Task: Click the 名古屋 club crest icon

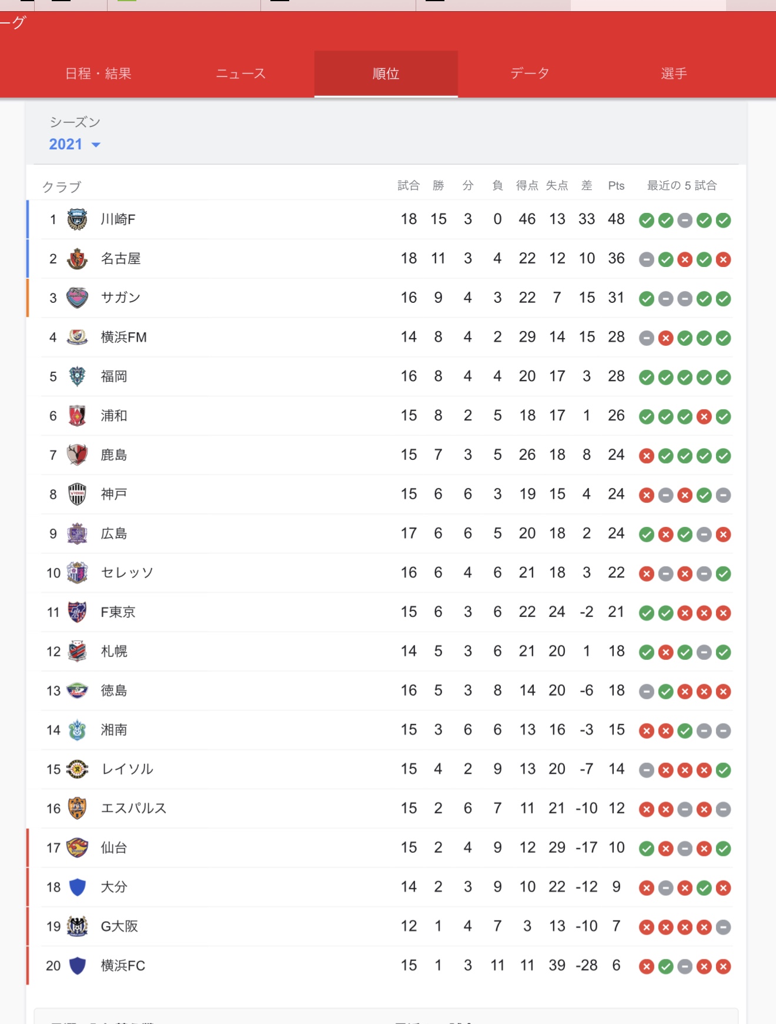Action: pos(77,259)
